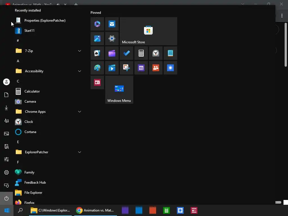Click the letter F section header

pos(18,162)
